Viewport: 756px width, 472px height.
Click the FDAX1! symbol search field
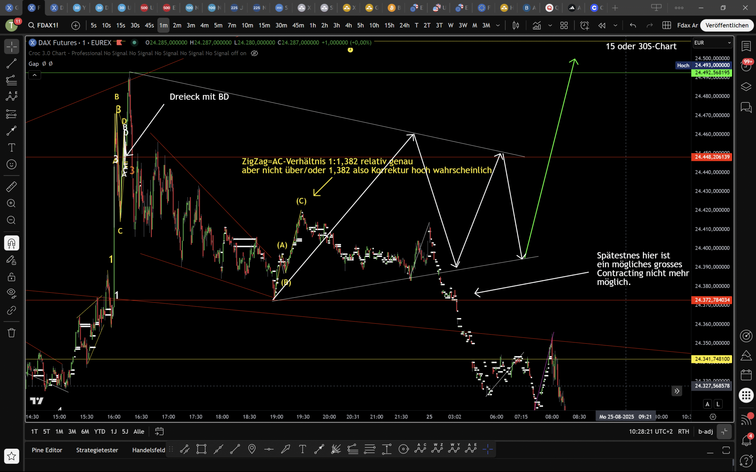[x=47, y=25]
